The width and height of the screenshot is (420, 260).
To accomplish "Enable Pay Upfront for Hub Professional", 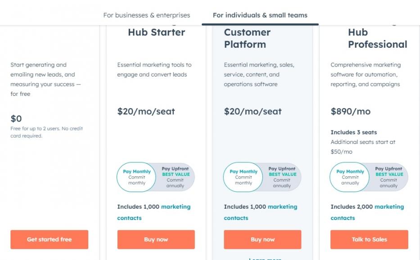I will coord(388,177).
